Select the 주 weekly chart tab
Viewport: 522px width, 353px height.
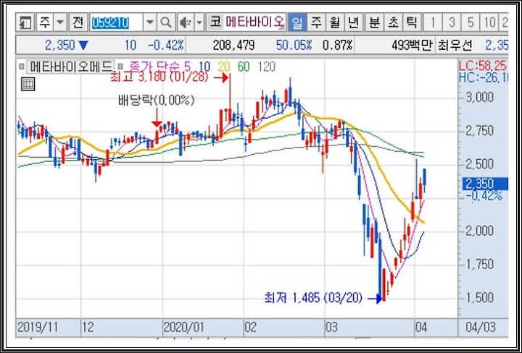click(x=315, y=23)
